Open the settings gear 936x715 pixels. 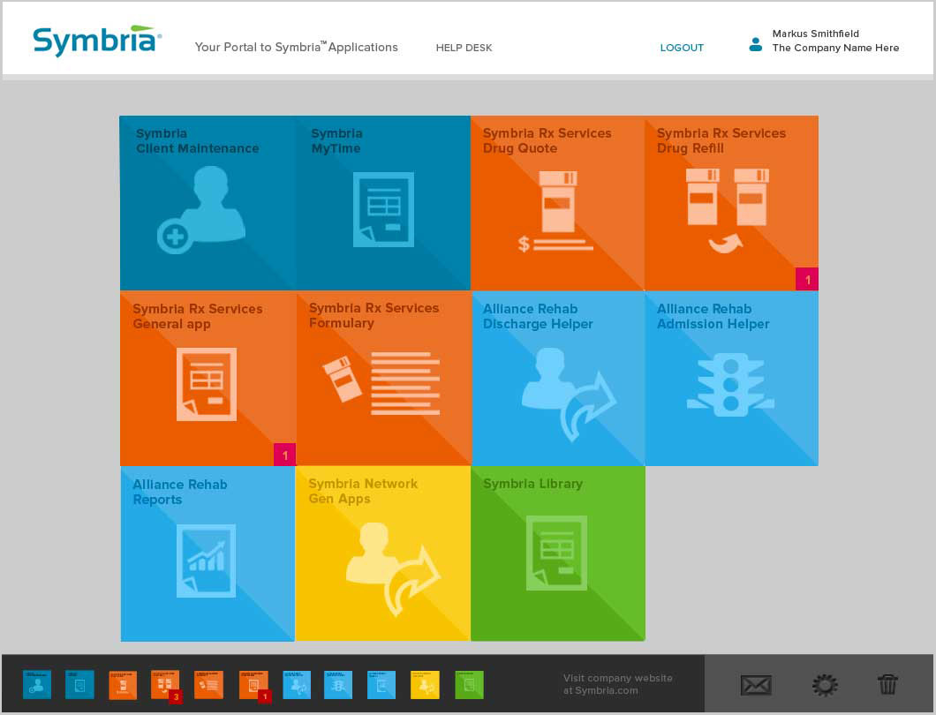click(x=824, y=684)
